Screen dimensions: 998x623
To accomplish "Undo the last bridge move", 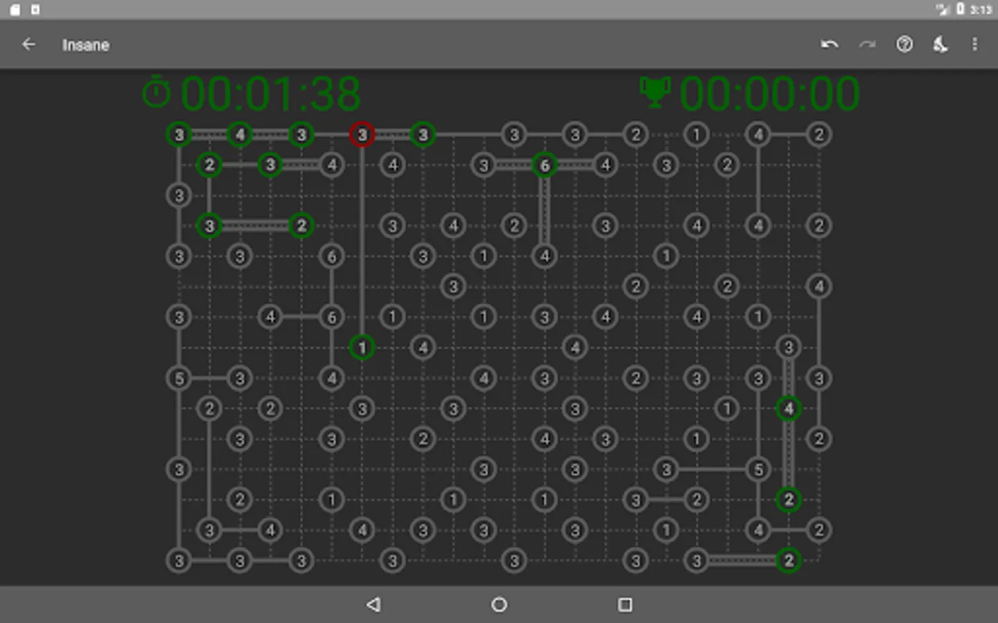I will [x=830, y=44].
